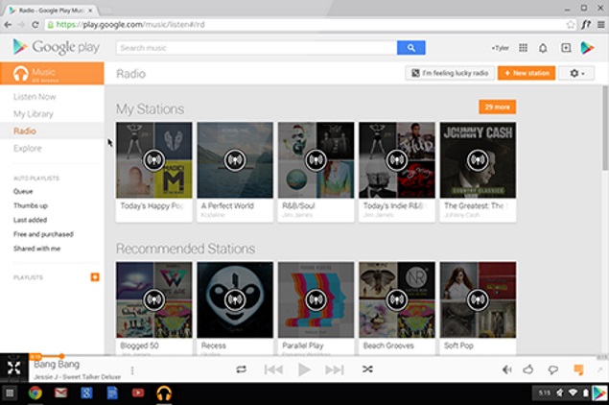Open the Thumbs up playlist
609x405 pixels.
31,205
